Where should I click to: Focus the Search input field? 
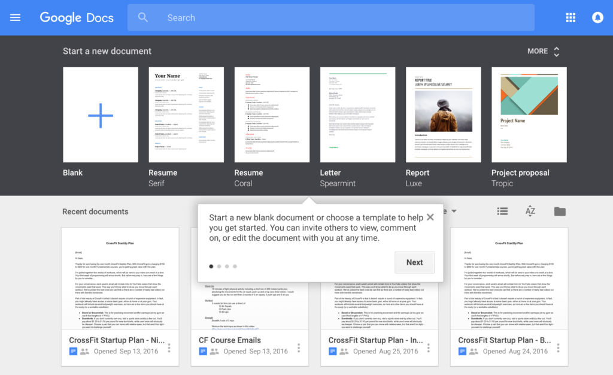click(330, 17)
